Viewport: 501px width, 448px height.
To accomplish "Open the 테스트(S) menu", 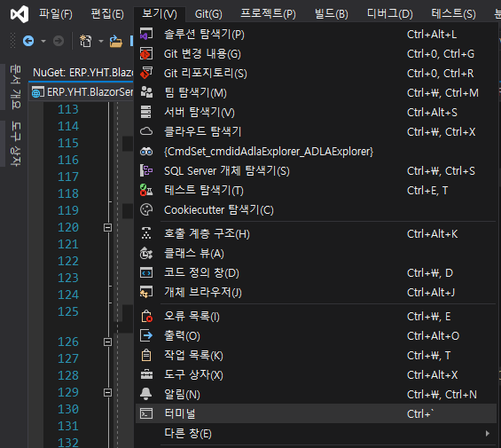I will coord(453,14).
